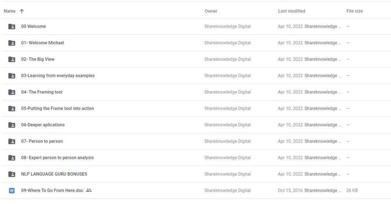
Task: Toggle sort direction arrow next to Name
Action: click(22, 11)
